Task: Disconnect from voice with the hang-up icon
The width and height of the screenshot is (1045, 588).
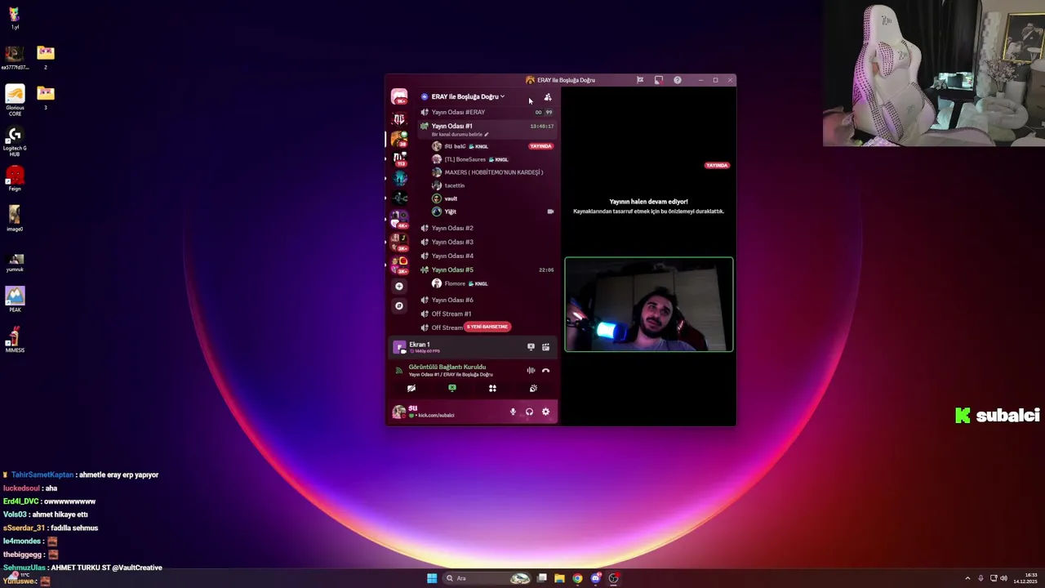Action: (x=545, y=371)
